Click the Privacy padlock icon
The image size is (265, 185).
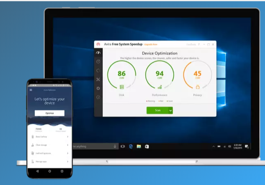tap(197, 87)
